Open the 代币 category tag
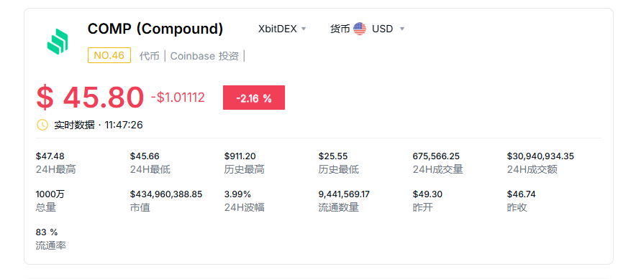This screenshot has width=636, height=279. 149,56
